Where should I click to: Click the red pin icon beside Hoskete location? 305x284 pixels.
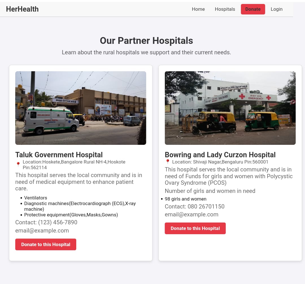(x=18, y=165)
